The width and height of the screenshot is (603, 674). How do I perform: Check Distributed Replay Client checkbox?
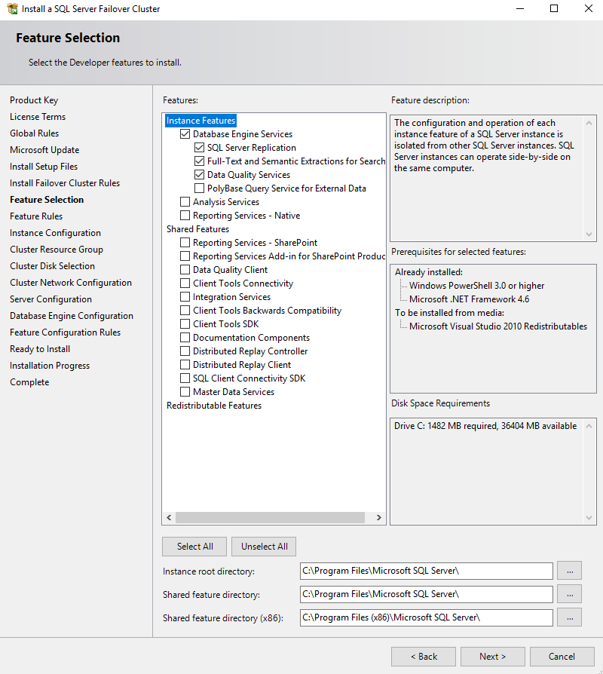pos(185,364)
